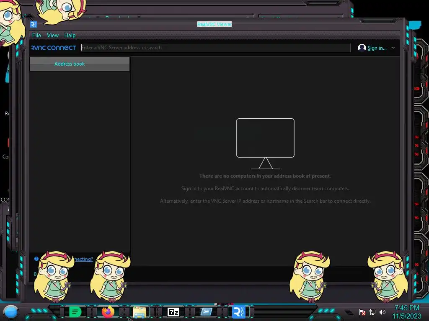The height and width of the screenshot is (321, 429).
Task: Open the View menu
Action: pyautogui.click(x=52, y=35)
